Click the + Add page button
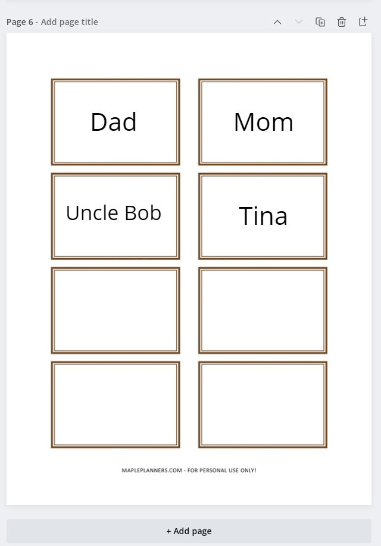 click(189, 531)
